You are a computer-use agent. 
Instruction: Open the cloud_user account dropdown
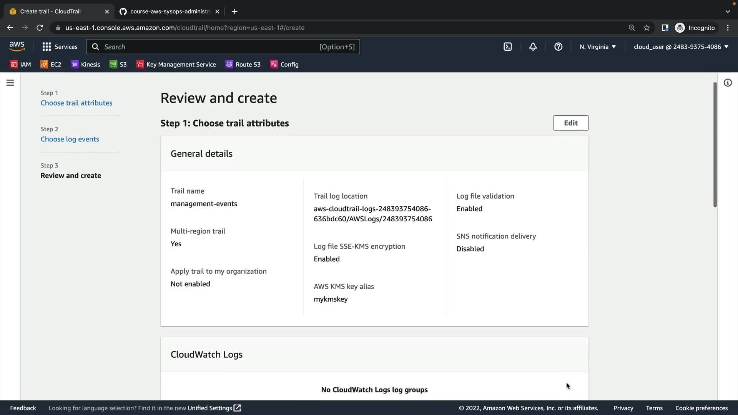point(681,47)
